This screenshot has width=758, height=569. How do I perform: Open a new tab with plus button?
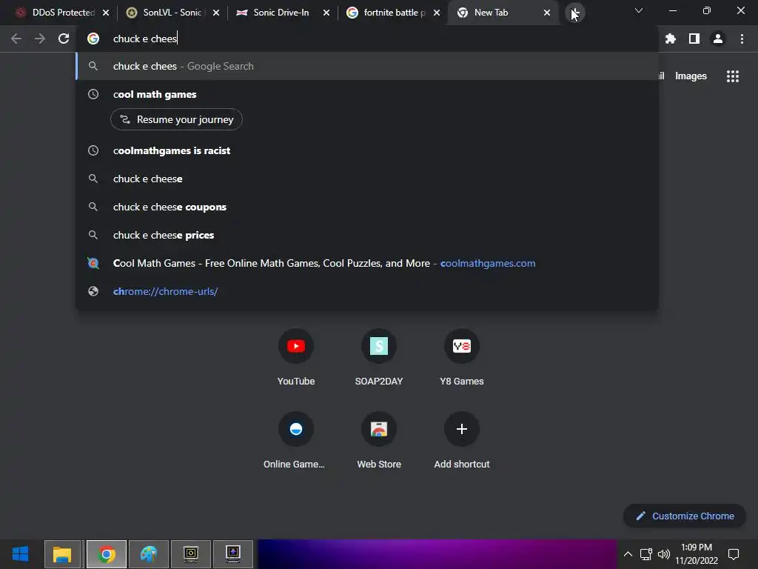pyautogui.click(x=574, y=13)
